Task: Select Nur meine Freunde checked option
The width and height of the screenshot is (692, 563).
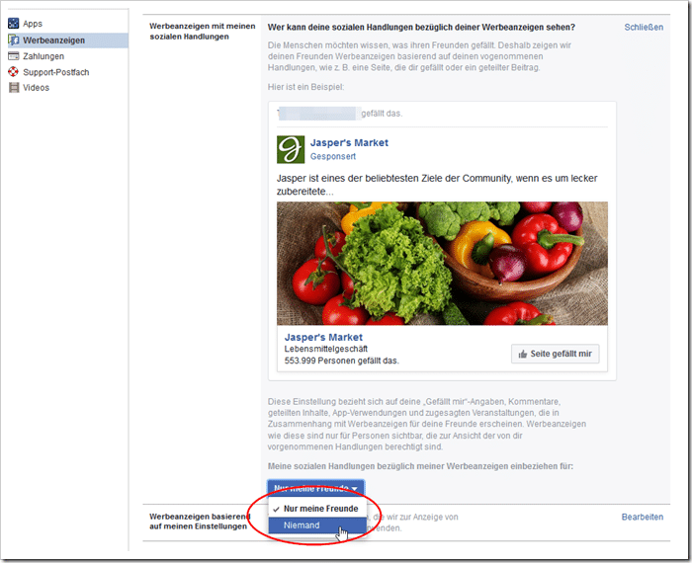Action: point(317,509)
